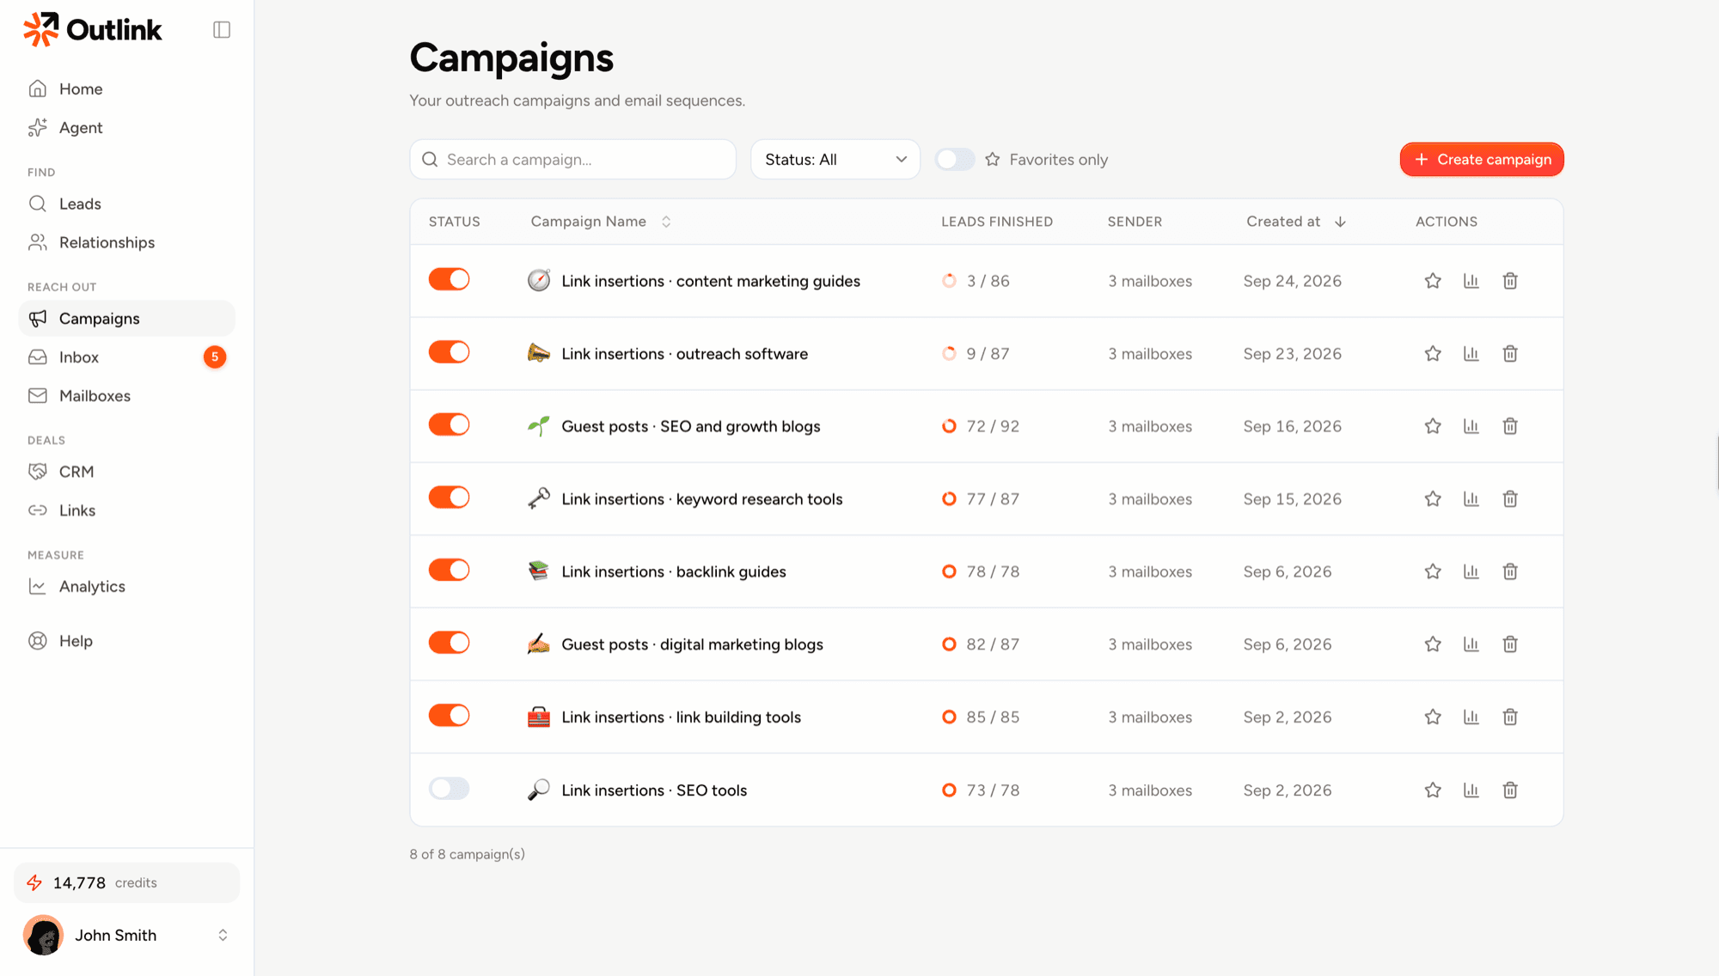Show stats for SEO and growth blogs

(1471, 426)
